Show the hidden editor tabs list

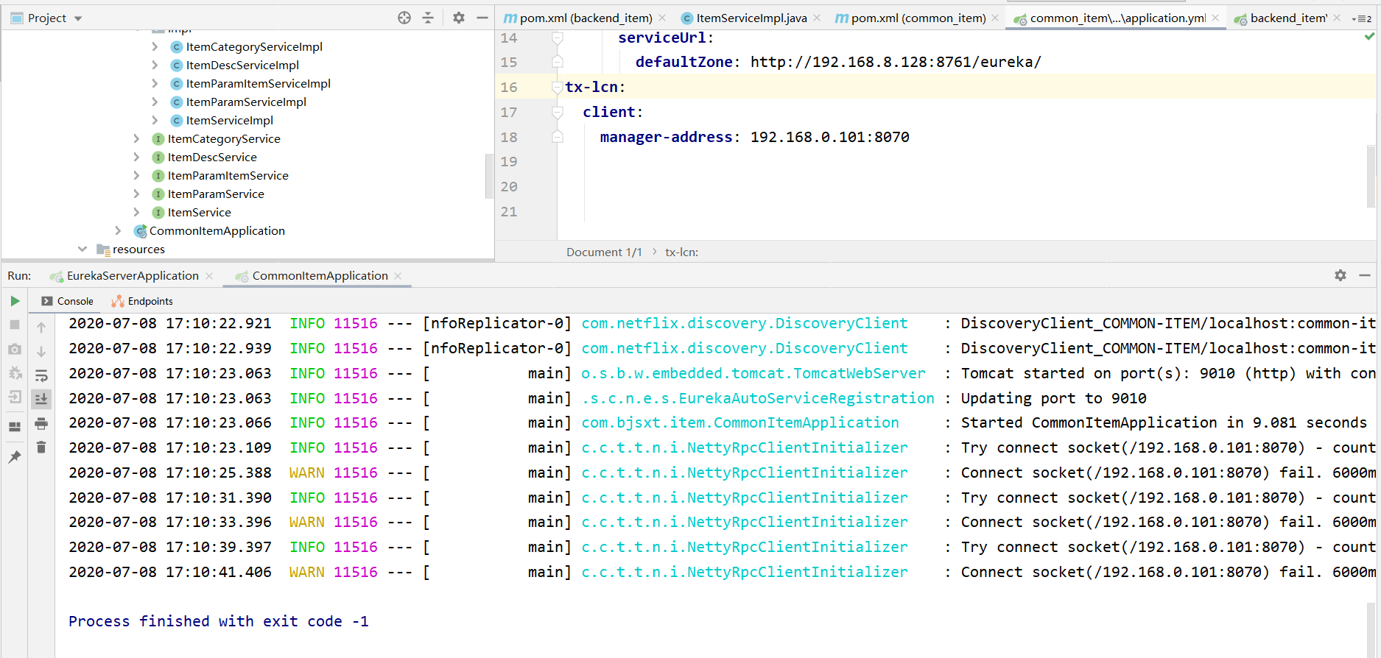pyautogui.click(x=1361, y=18)
